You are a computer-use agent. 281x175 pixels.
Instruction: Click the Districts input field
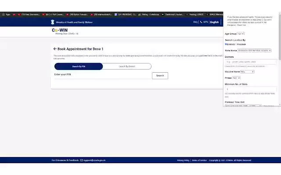pyautogui.click(x=251, y=62)
